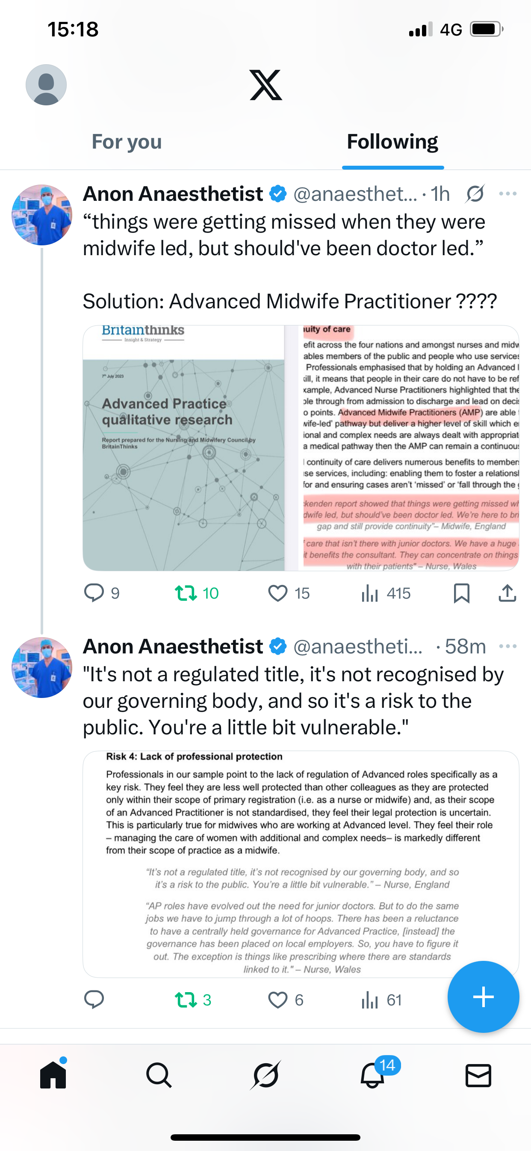531x1151 pixels.
Task: Compose a new post
Action: point(483,997)
